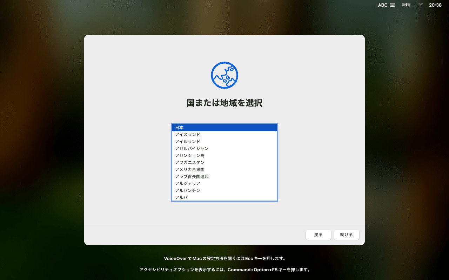This screenshot has width=449, height=280.
Task: Pick アゼルバイジャン in the country list
Action: (224, 149)
